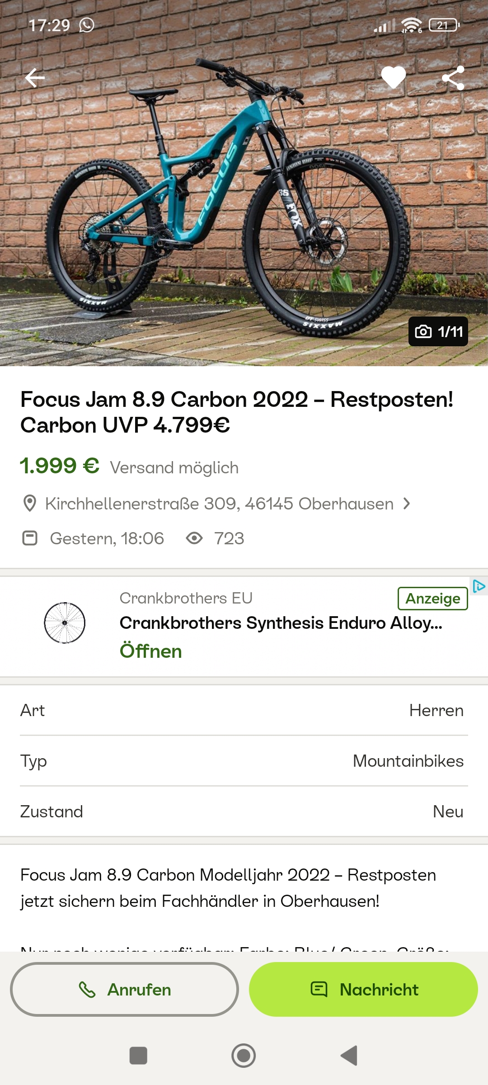Tap the back arrow icon
The image size is (488, 1085).
tap(35, 78)
